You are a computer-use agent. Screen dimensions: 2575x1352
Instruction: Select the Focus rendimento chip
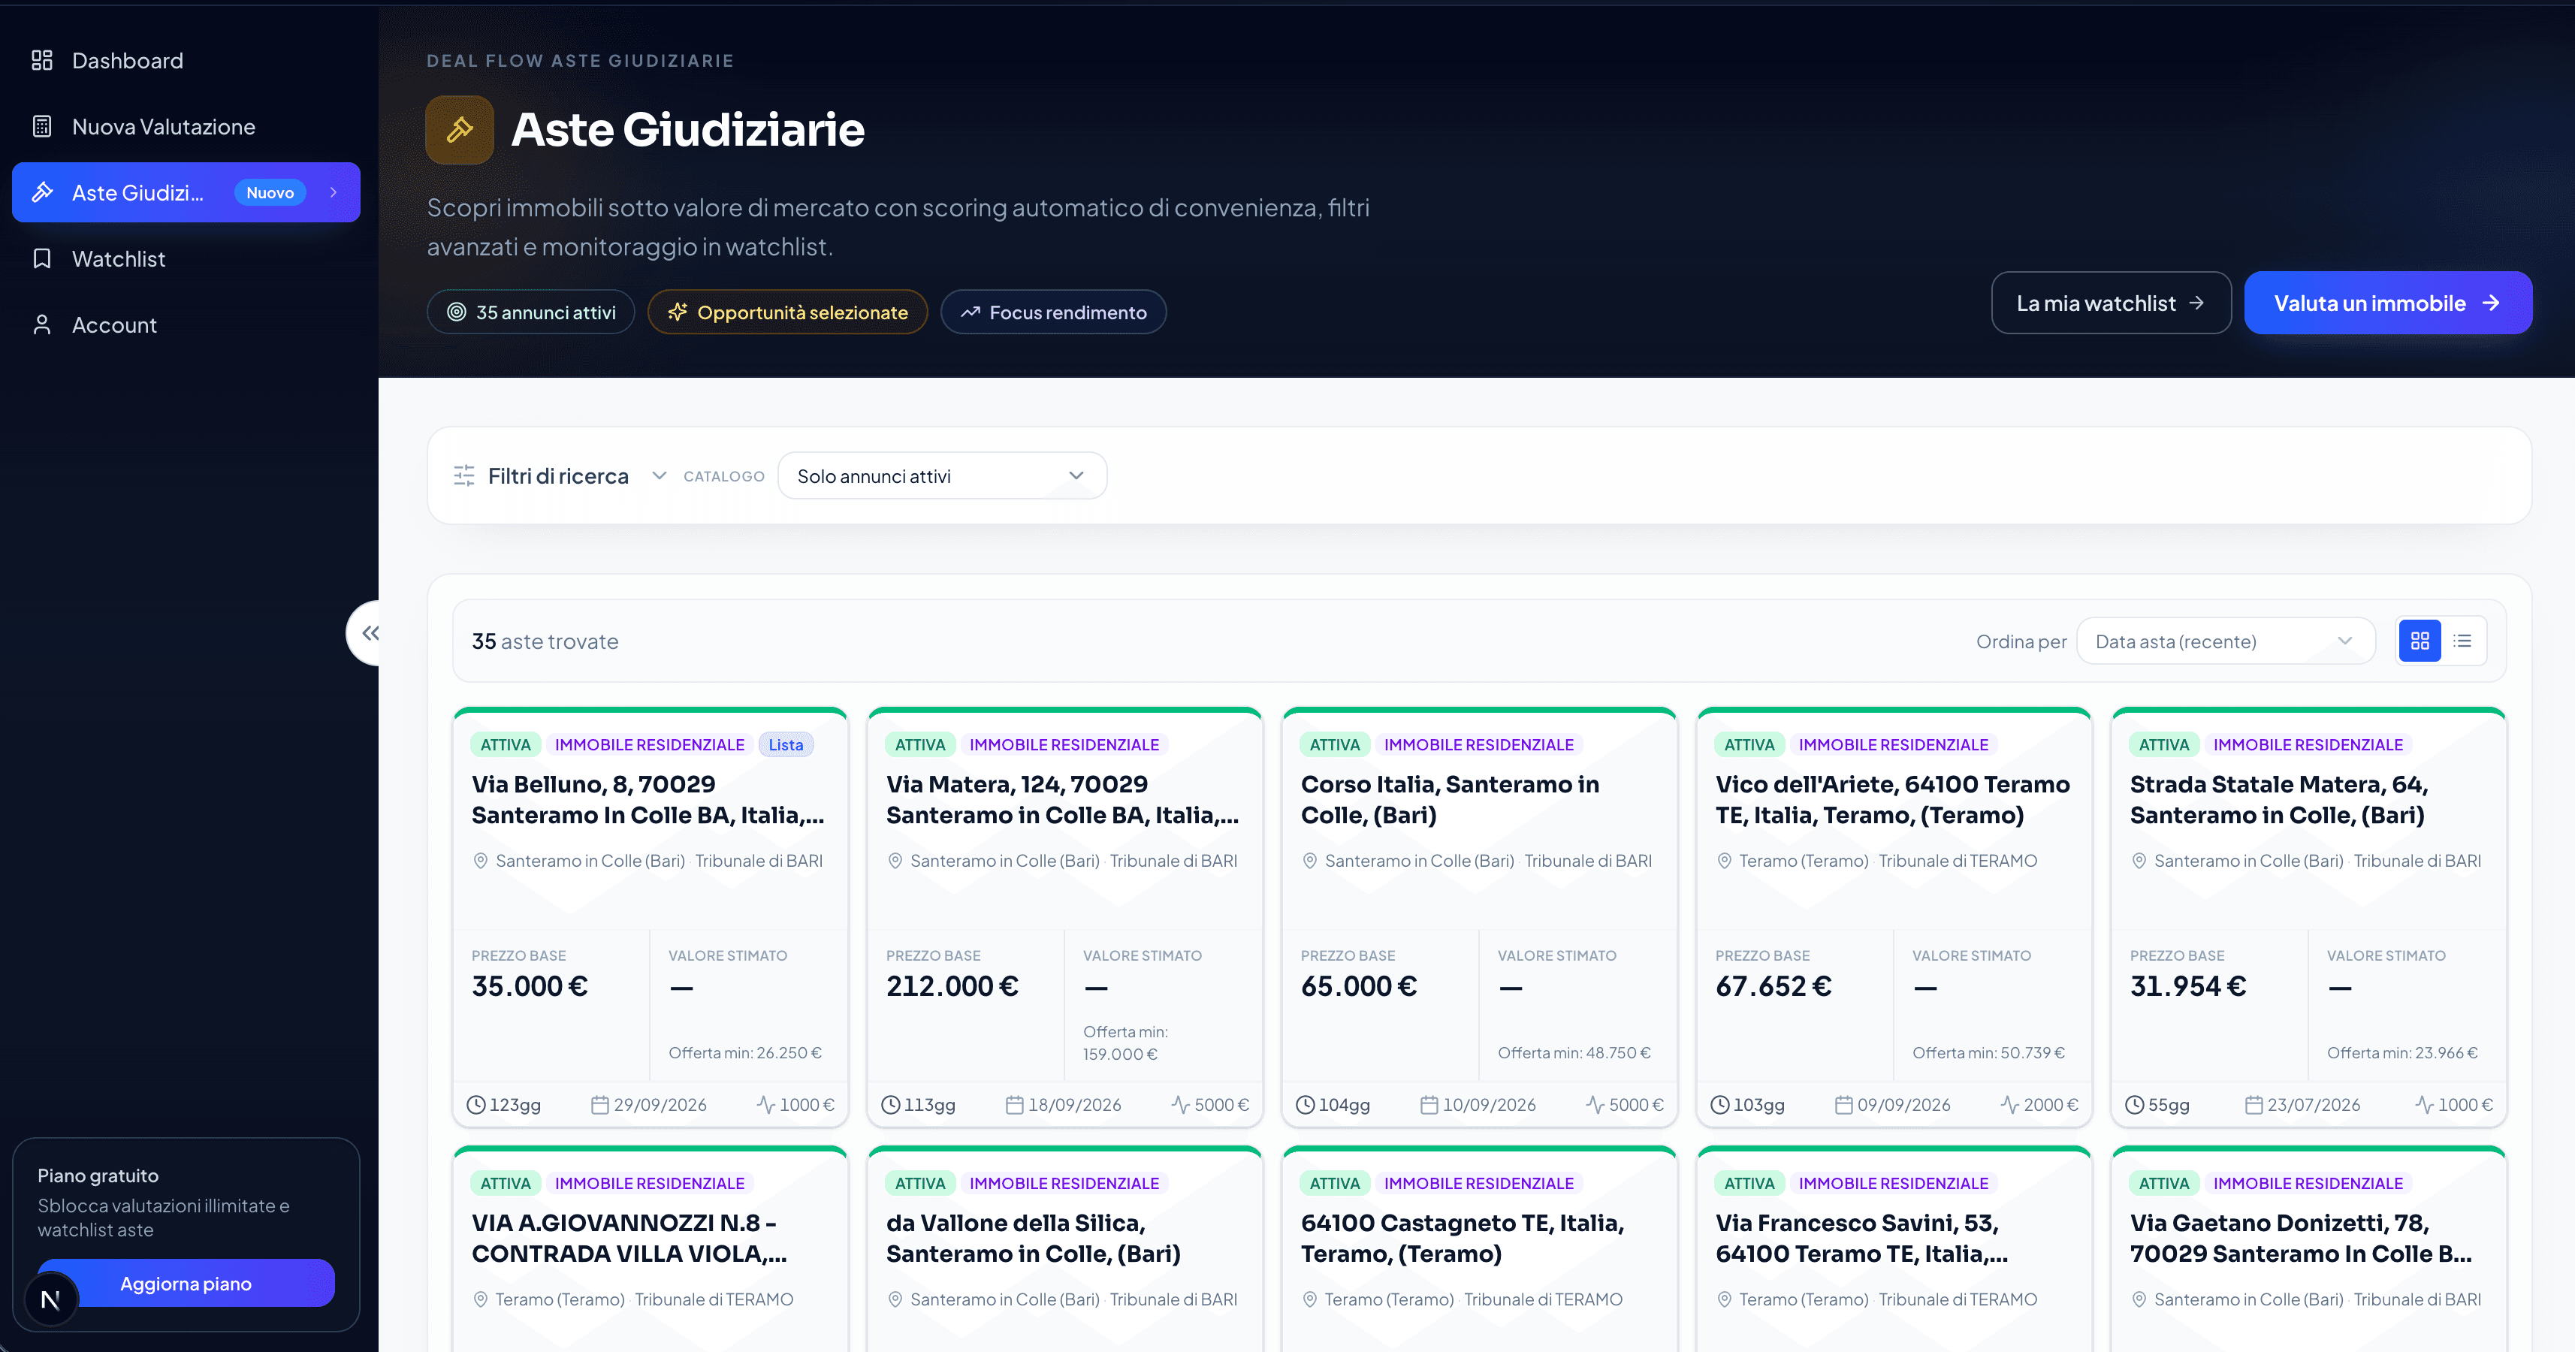point(1054,312)
